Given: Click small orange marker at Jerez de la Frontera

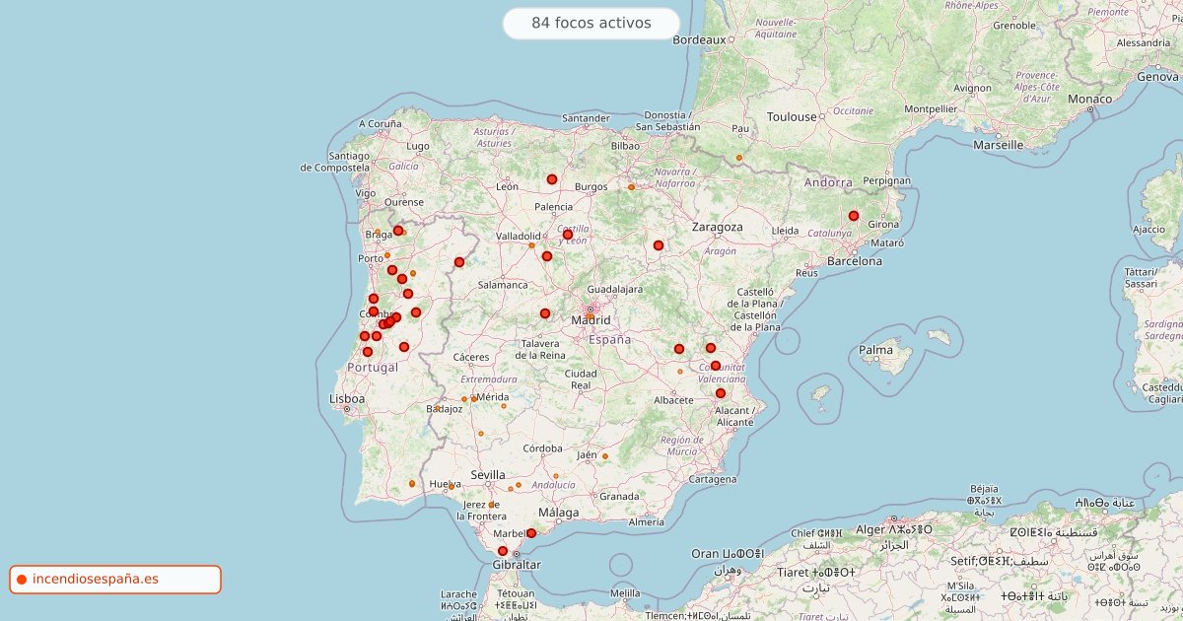Looking at the screenshot, I should pyautogui.click(x=492, y=505).
